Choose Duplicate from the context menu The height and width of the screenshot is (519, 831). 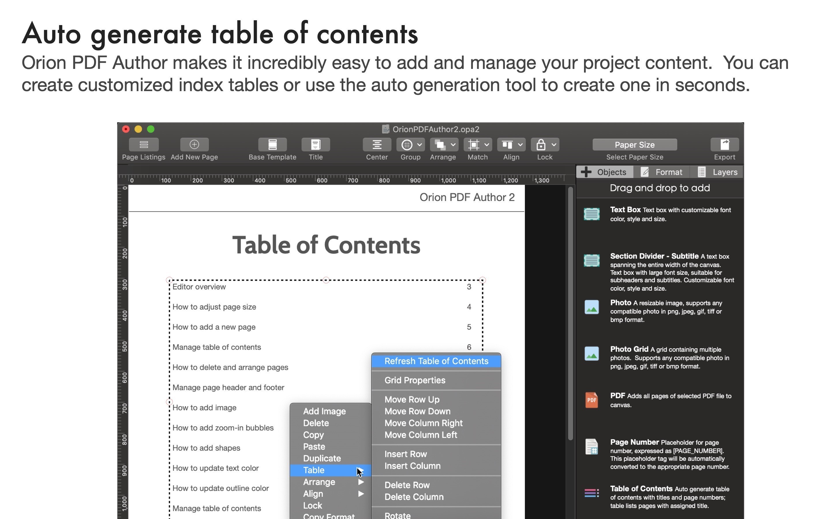pos(330,458)
